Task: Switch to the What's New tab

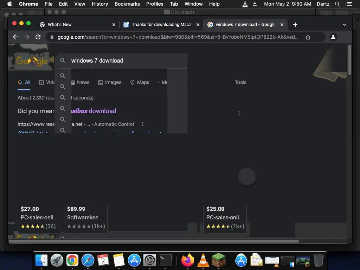Action: click(x=77, y=25)
